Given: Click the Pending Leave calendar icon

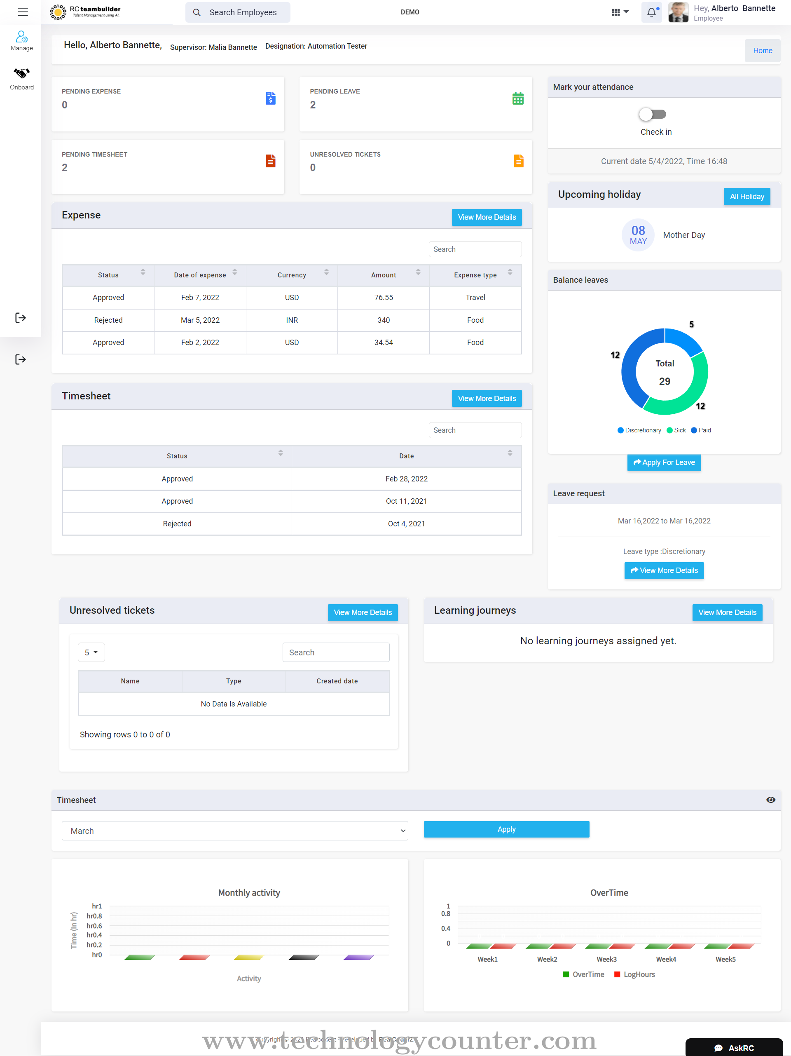Looking at the screenshot, I should [x=518, y=99].
